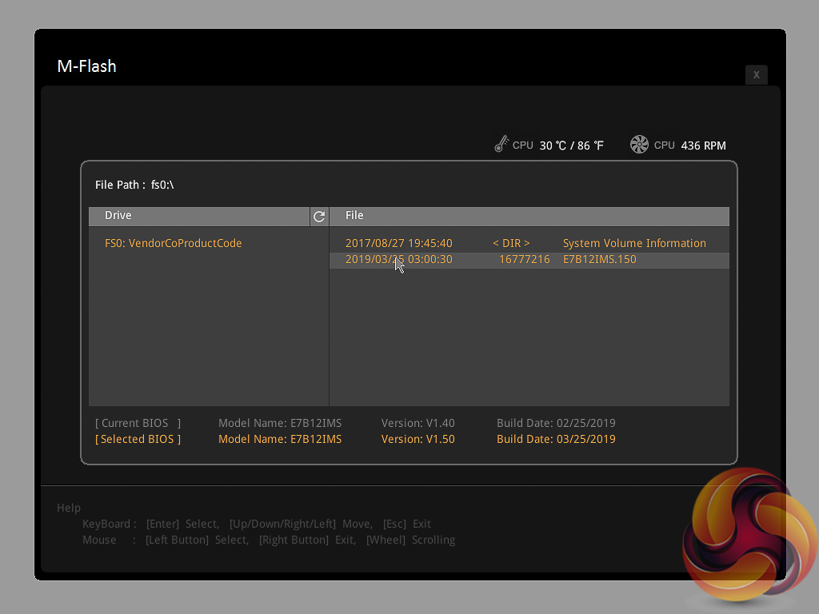The width and height of the screenshot is (819, 614).
Task: Select the E7B12IMS.150 BIOS file
Action: pos(599,260)
